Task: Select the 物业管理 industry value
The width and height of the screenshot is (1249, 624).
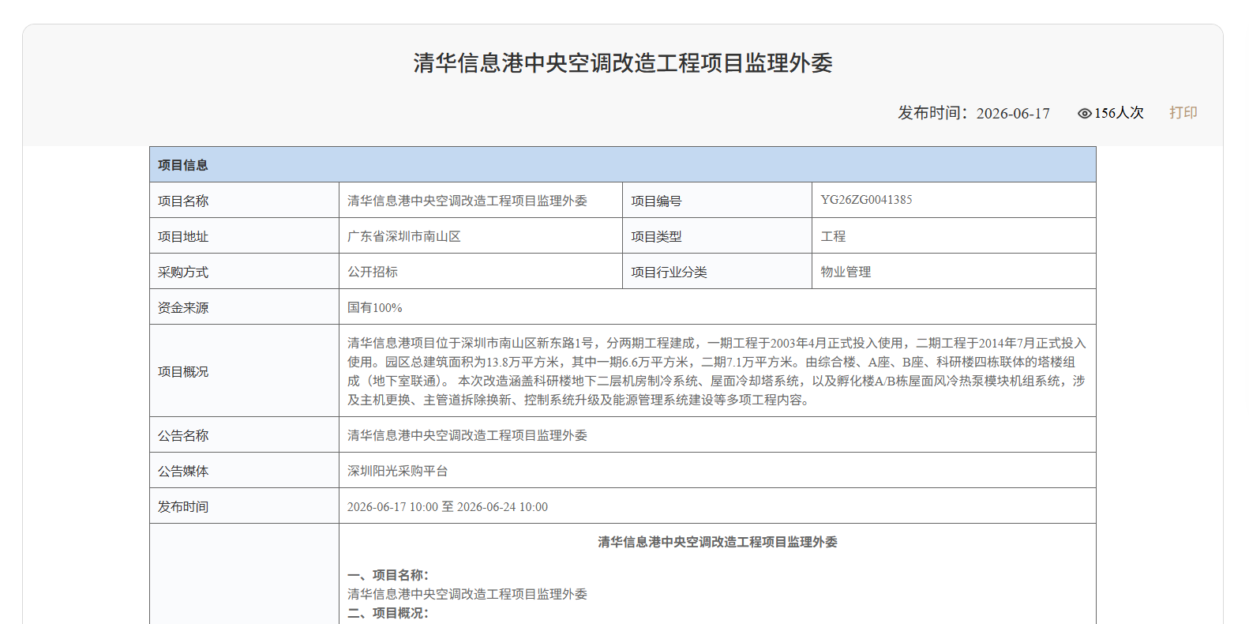Action: click(846, 272)
